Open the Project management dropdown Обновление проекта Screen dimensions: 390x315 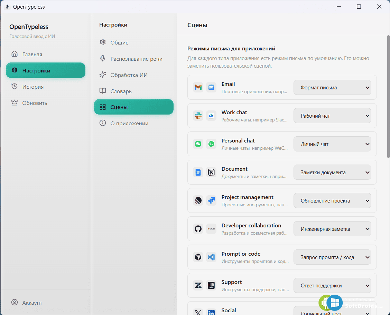pos(332,200)
